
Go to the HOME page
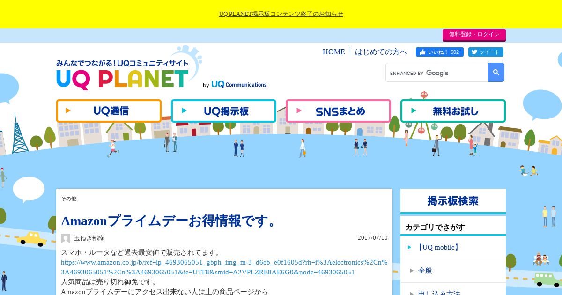(333, 52)
